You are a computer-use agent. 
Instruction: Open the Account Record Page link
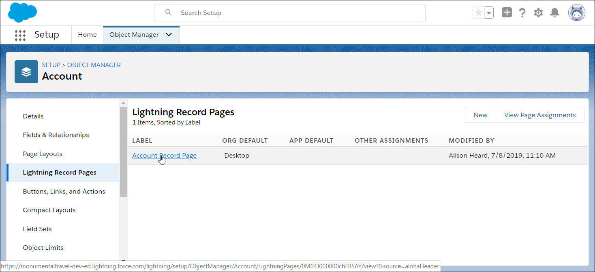coord(165,156)
